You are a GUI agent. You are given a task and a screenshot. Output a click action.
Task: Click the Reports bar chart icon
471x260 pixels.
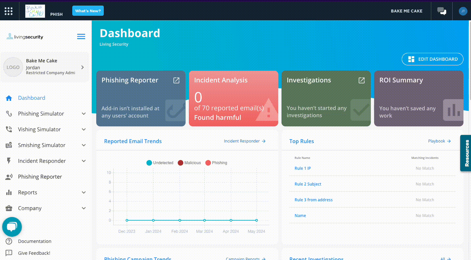coord(9,192)
